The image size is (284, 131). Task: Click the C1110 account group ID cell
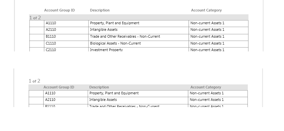coord(51,43)
